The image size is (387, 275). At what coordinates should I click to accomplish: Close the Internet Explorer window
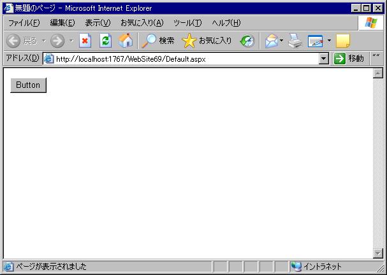(x=377, y=8)
